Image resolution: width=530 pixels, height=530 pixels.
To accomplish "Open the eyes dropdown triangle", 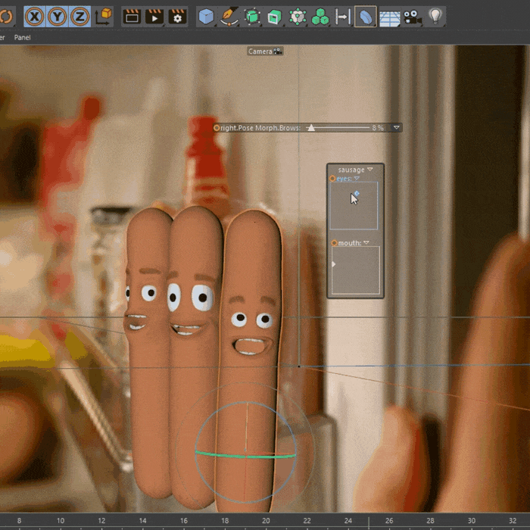I will [x=357, y=179].
